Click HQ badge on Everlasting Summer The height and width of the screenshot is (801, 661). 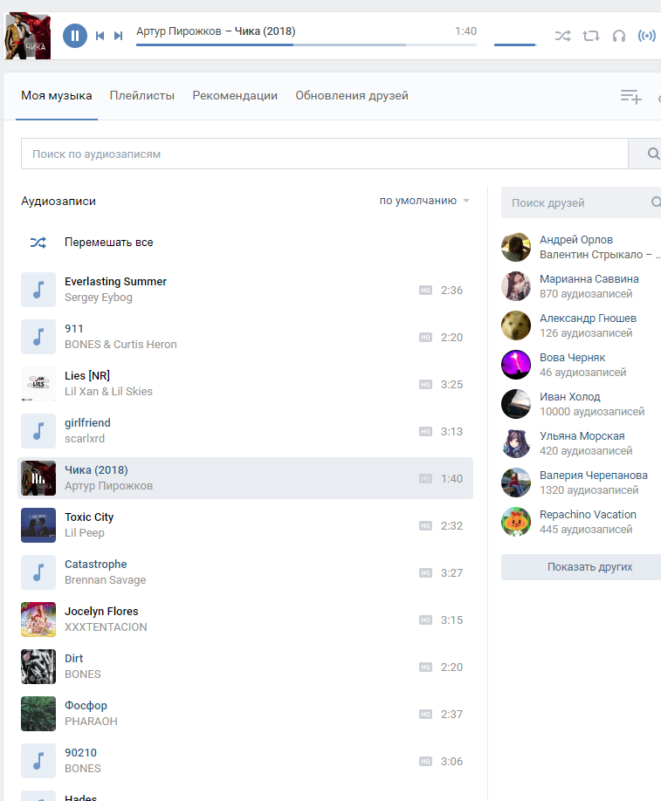[425, 291]
